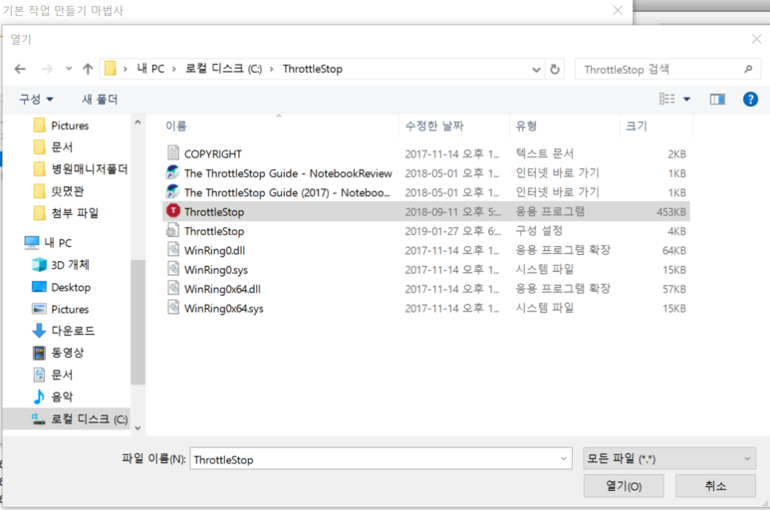
Task: Open the 동영상 folder
Action: point(58,353)
